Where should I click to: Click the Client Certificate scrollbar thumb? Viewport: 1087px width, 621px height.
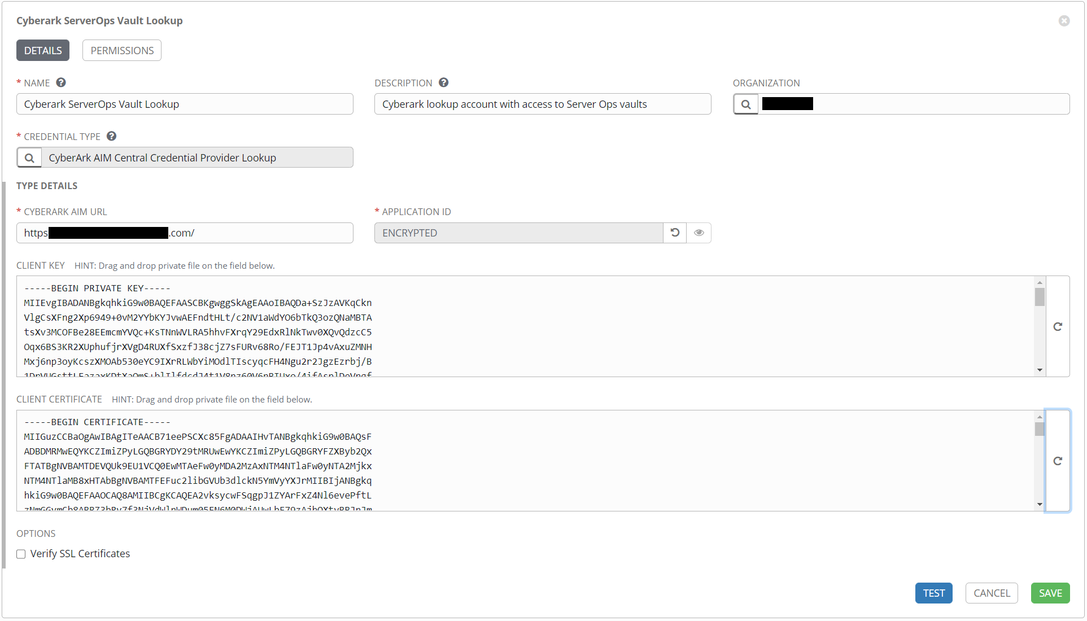[x=1040, y=429]
